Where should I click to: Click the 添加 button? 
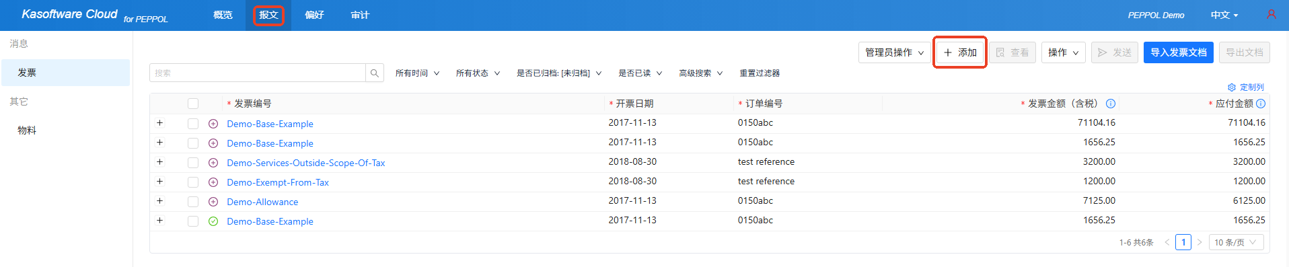click(x=960, y=52)
